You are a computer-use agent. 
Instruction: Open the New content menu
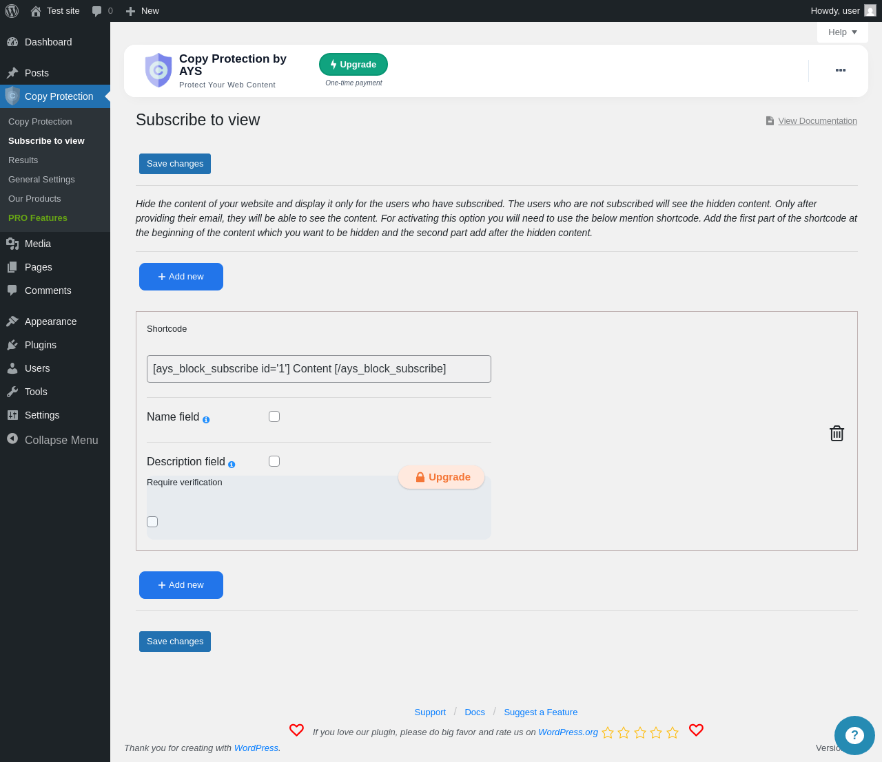click(x=143, y=11)
